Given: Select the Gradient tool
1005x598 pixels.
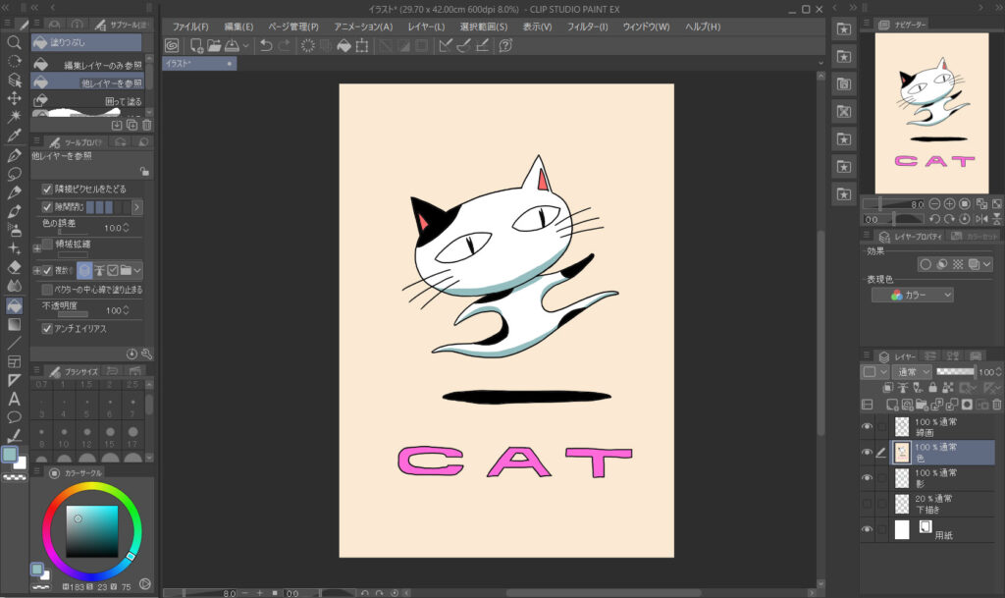Looking at the screenshot, I should pyautogui.click(x=14, y=324).
